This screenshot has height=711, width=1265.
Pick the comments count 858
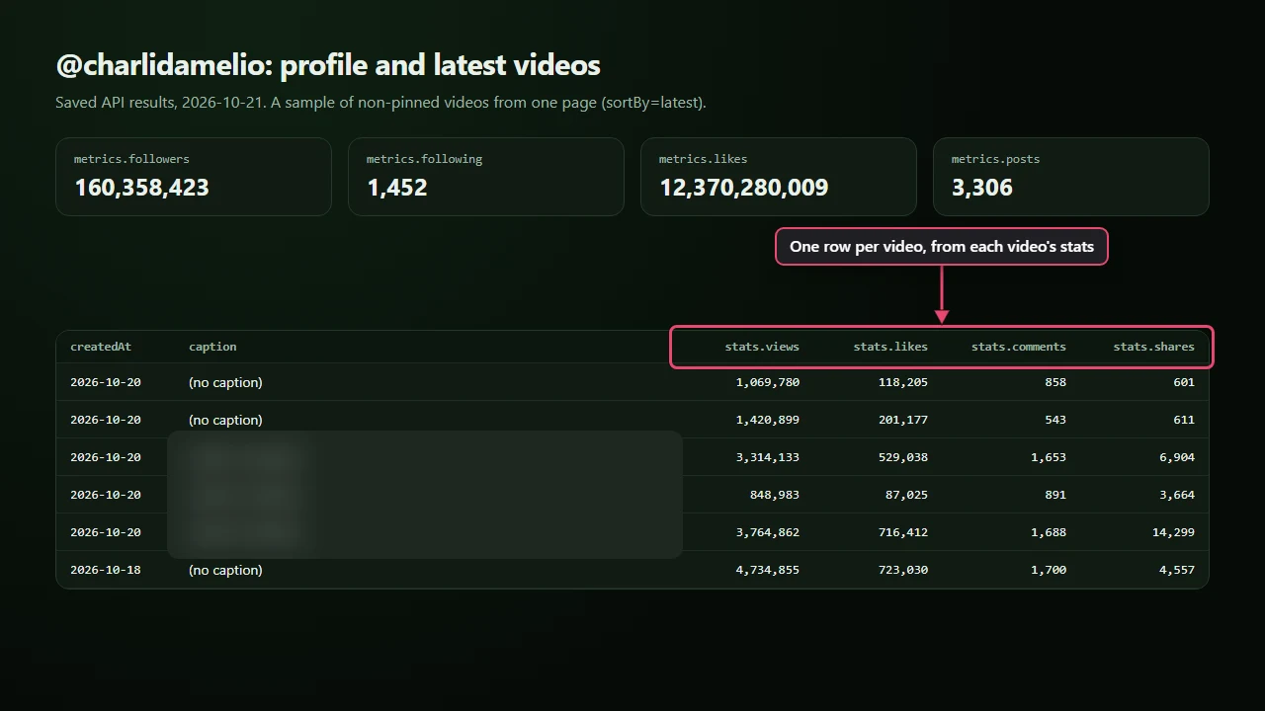point(1055,382)
